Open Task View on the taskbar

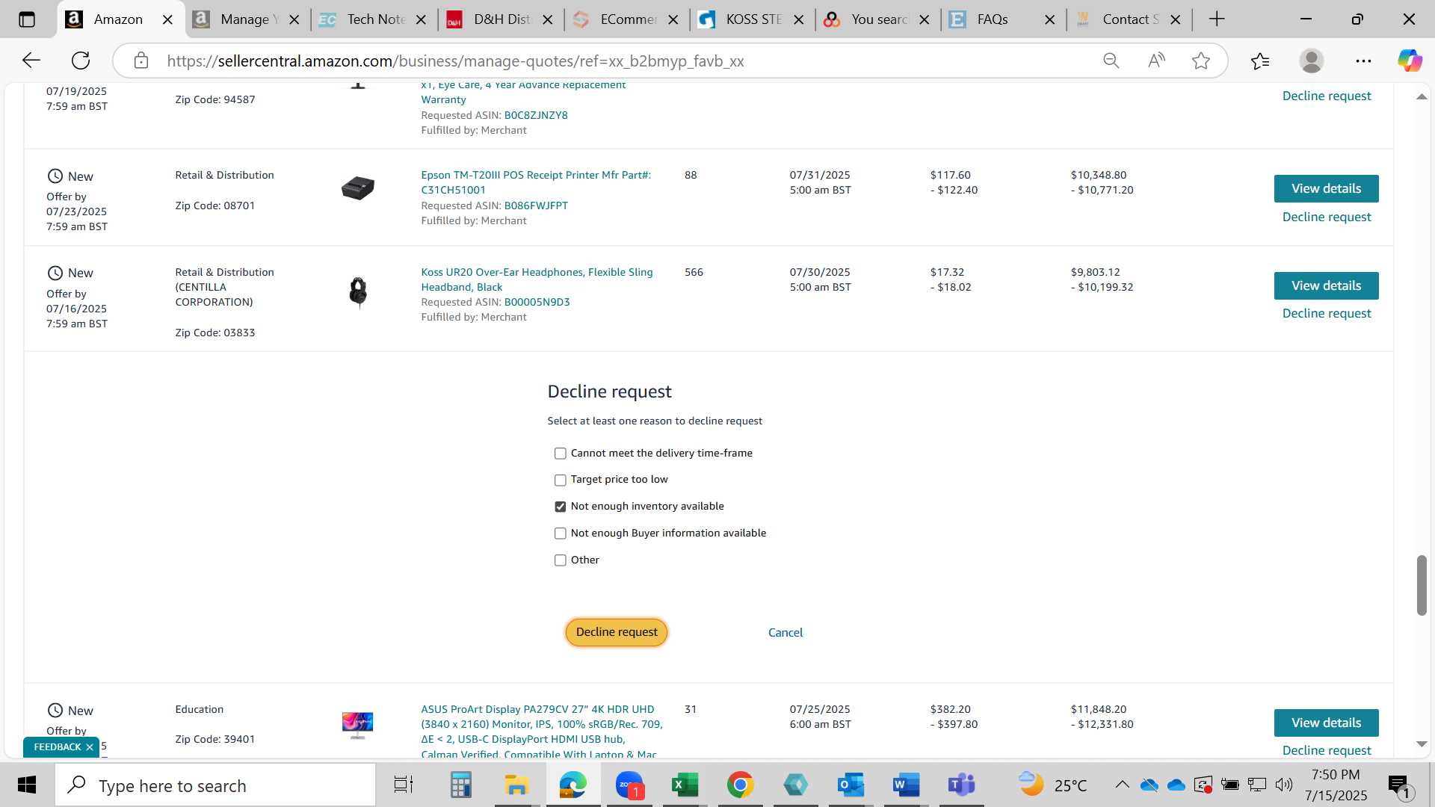click(x=404, y=785)
